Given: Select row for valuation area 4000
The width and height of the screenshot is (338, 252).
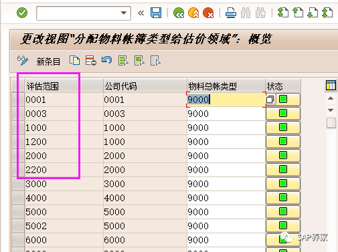Looking at the screenshot, I should click(x=18, y=198).
